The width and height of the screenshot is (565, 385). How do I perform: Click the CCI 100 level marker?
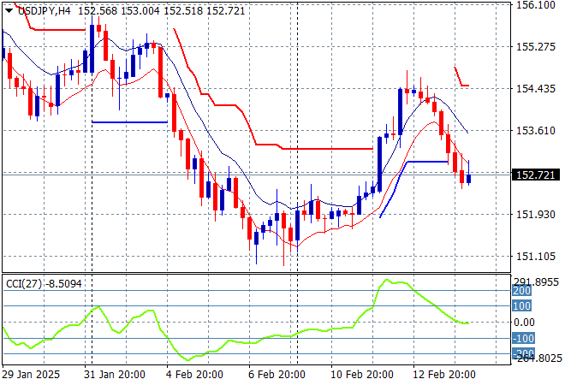[x=521, y=305]
